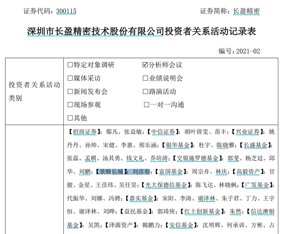The image size is (284, 234).
Task: Click the name 刘鹏
Action: 84,172
